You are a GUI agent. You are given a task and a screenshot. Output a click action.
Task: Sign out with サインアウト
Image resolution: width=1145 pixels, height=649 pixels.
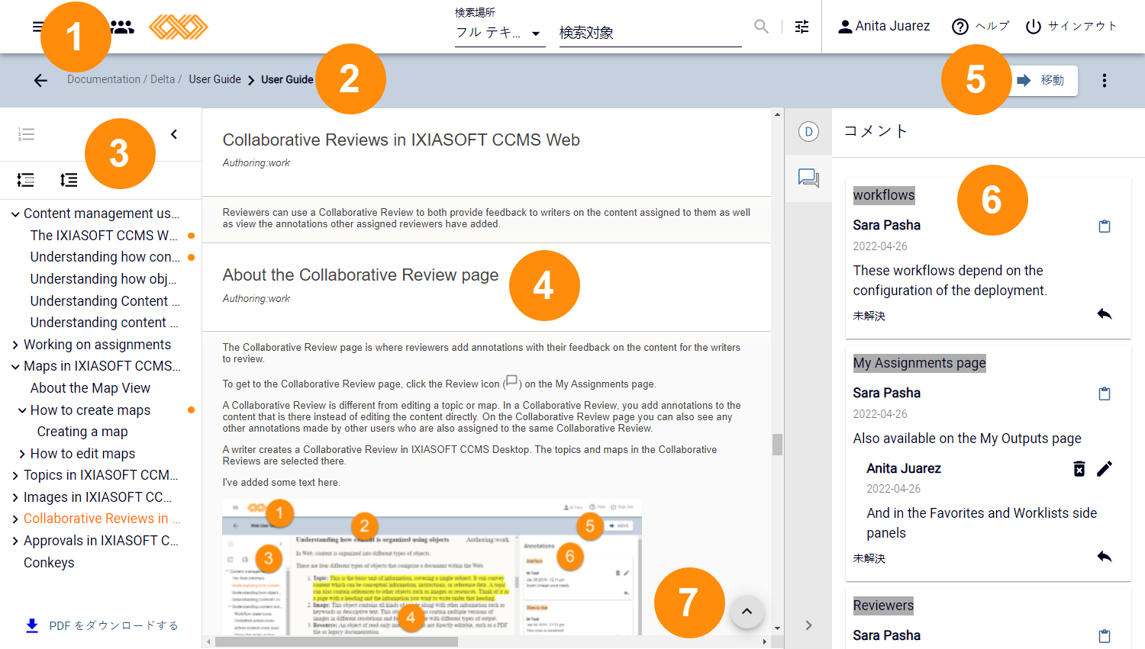point(1070,27)
